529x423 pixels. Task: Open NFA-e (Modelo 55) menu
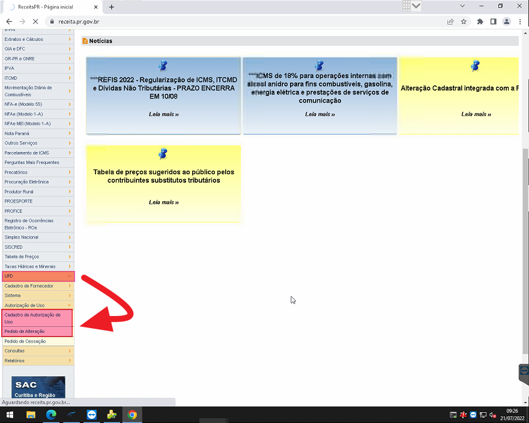pyautogui.click(x=38, y=105)
